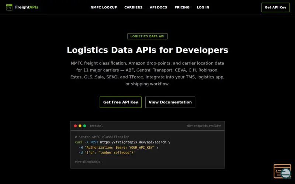Click the Get API Key header button
This screenshot has height=184, width=295.
pyautogui.click(x=275, y=7)
